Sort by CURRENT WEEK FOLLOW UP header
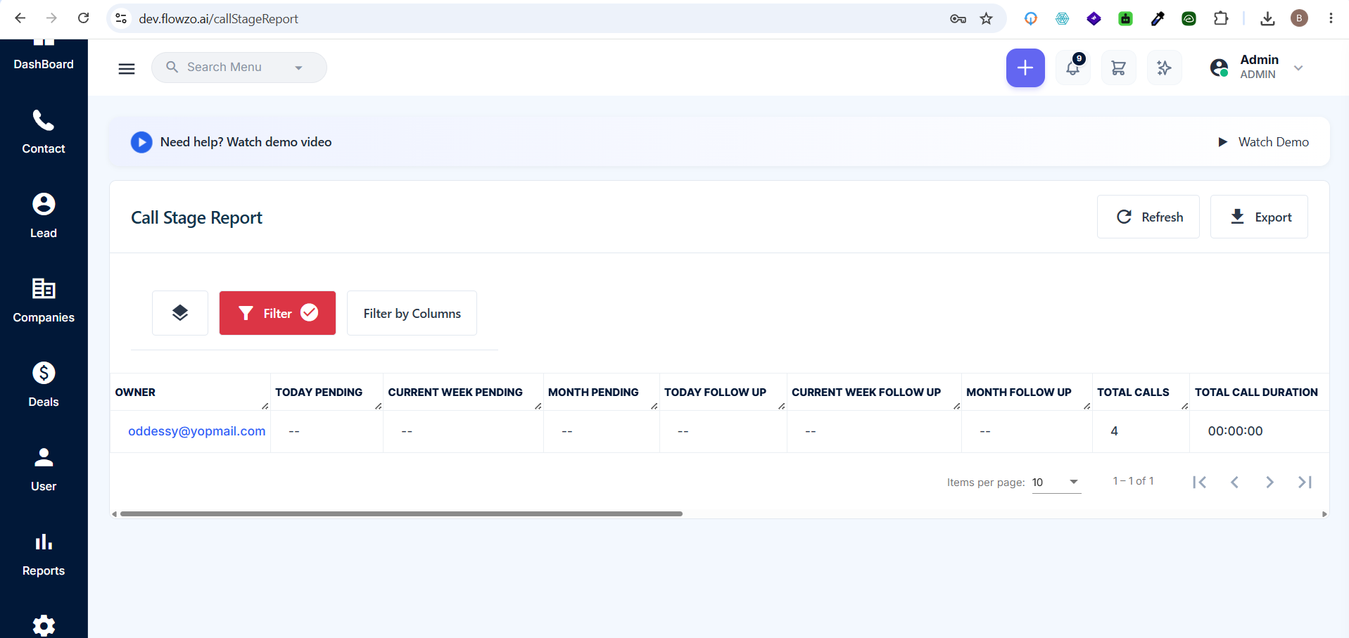This screenshot has width=1349, height=638. 866,393
